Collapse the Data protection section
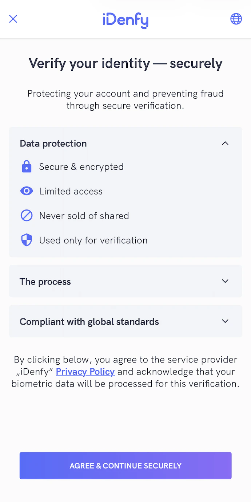Image resolution: width=251 pixels, height=502 pixels. tap(125, 143)
